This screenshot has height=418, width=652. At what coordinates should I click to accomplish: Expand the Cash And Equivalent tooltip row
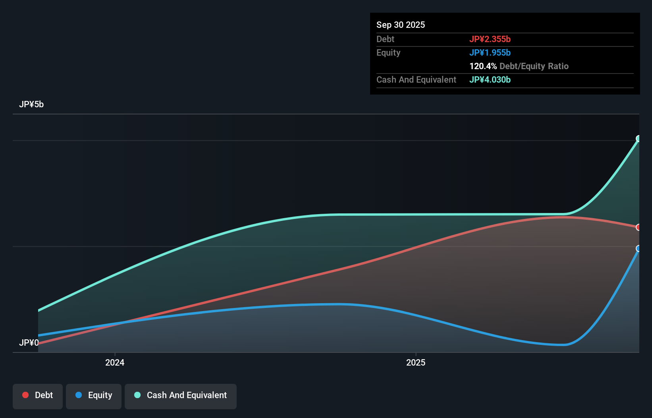pos(416,79)
